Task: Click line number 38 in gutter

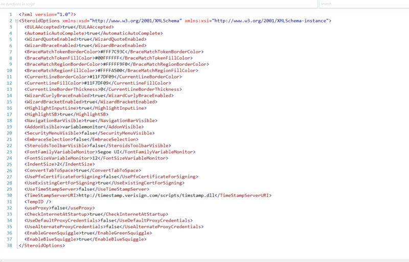Action: [9, 245]
